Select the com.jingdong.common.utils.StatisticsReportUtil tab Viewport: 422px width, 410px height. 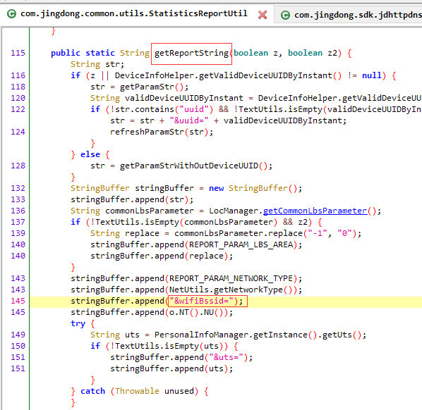[x=134, y=13]
